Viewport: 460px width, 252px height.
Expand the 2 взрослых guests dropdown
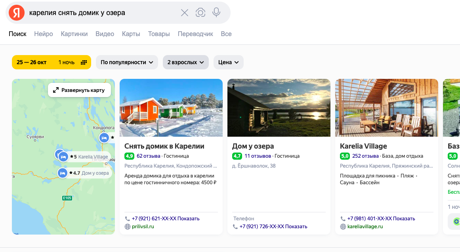[186, 62]
